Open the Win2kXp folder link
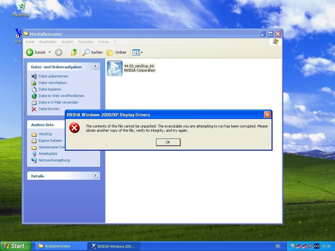Image resolution: width=335 pixels, height=251 pixels. 45,134
